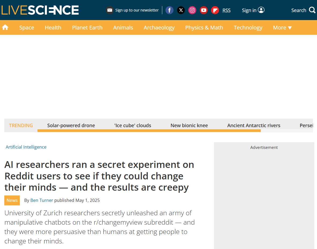Click the published May 1, 2025 date
The height and width of the screenshot is (249, 317).
point(77,200)
